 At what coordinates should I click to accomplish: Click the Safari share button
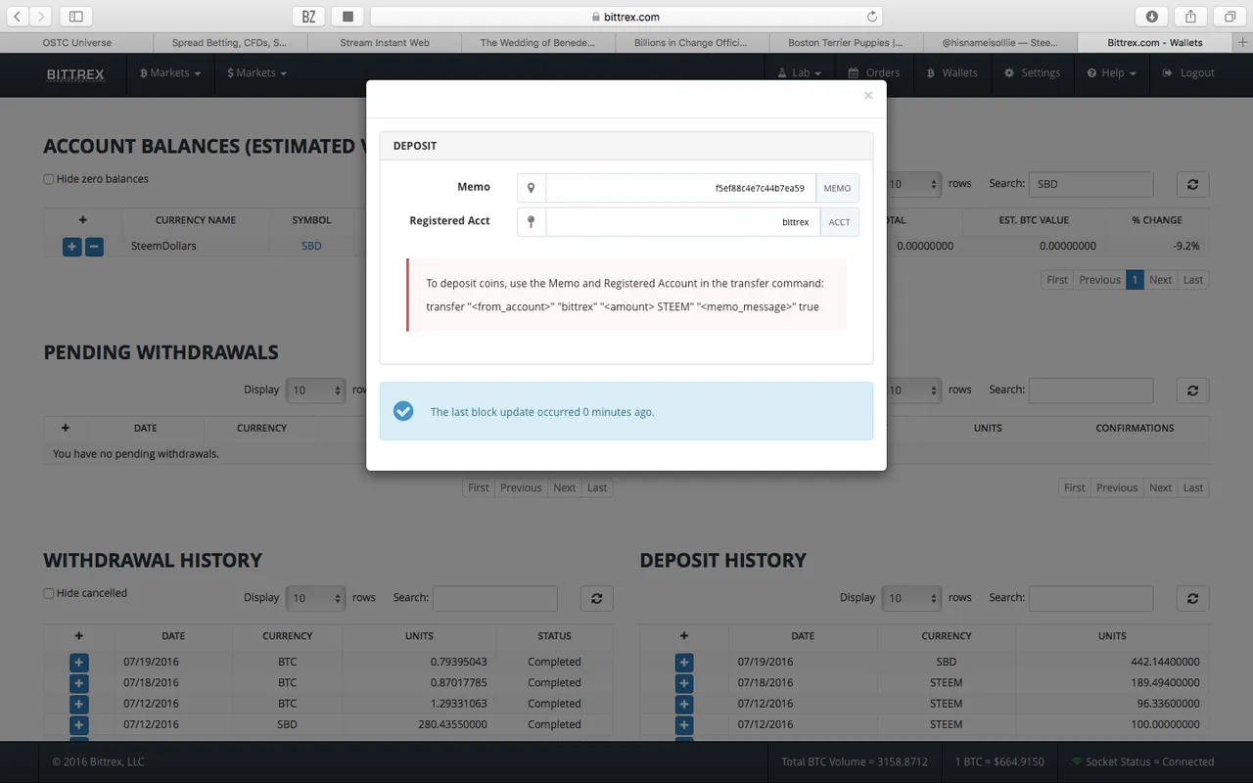1190,17
